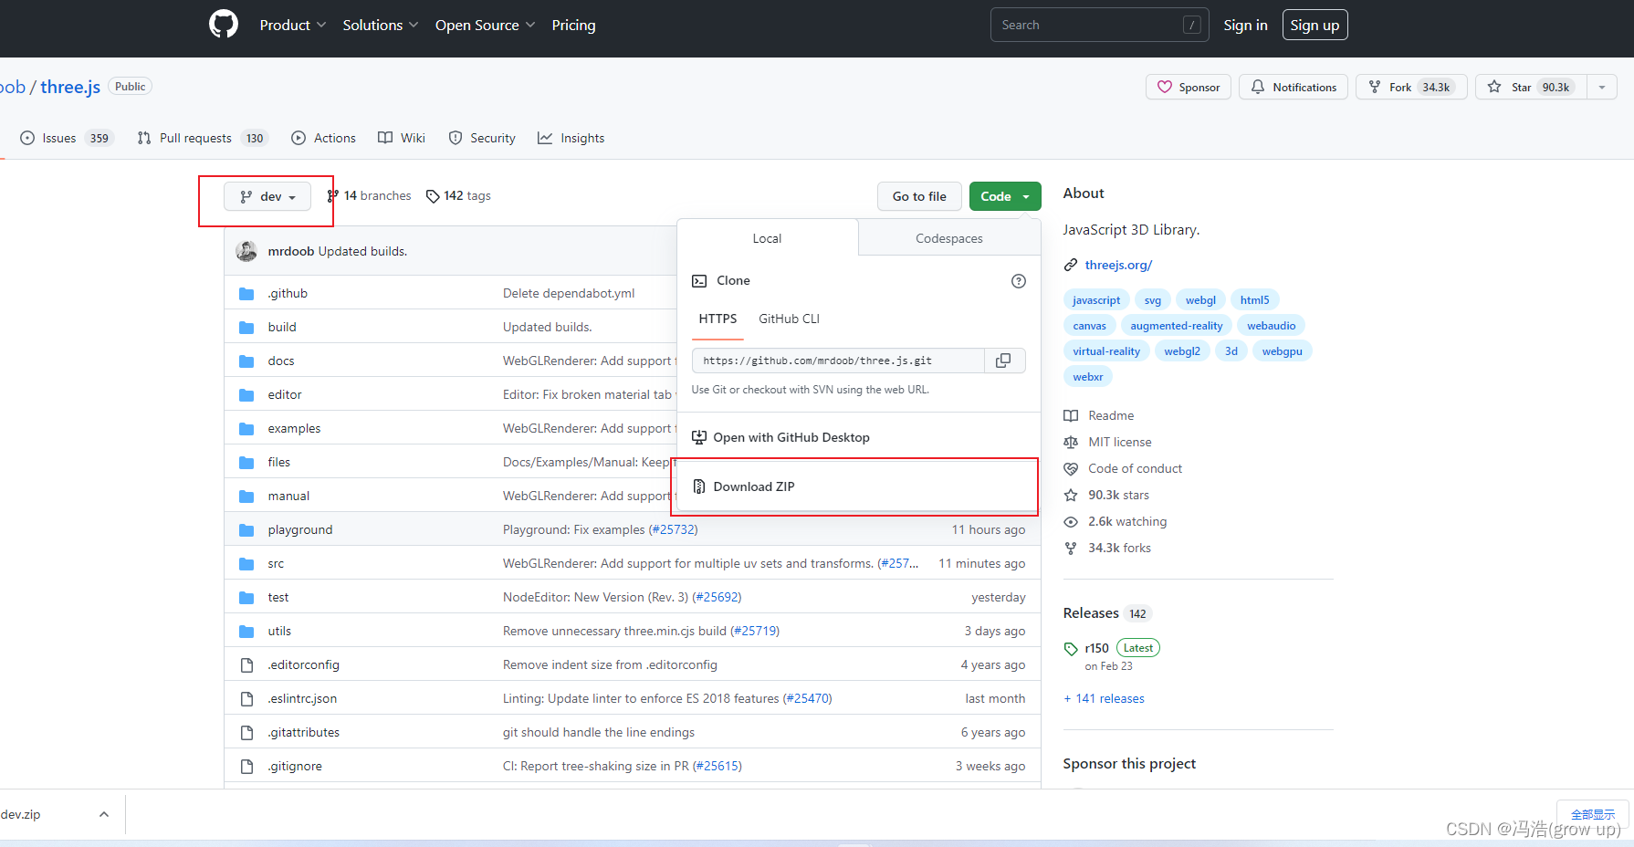Switch to the Issues tab

[66, 138]
